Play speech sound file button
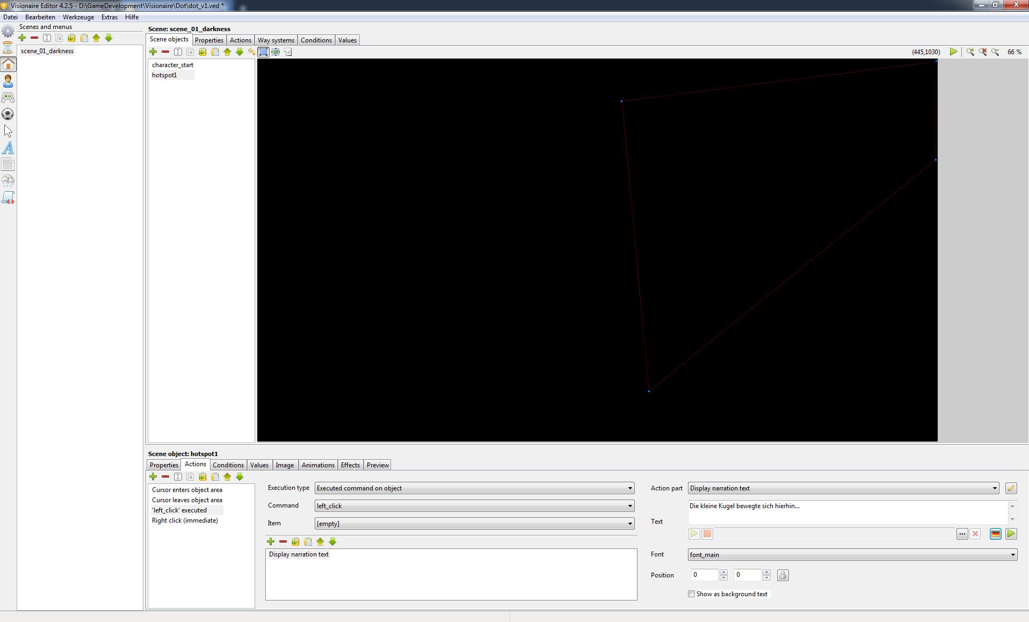The width and height of the screenshot is (1029, 622). [x=694, y=534]
